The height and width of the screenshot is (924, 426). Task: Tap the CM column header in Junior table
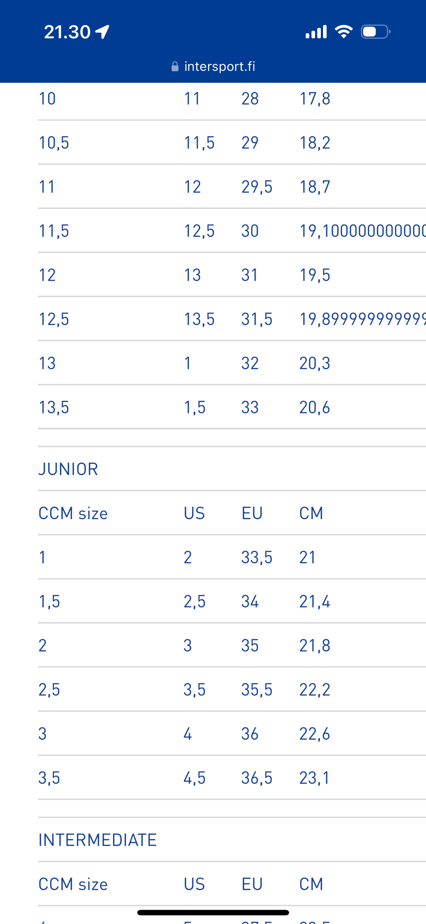coord(311,513)
